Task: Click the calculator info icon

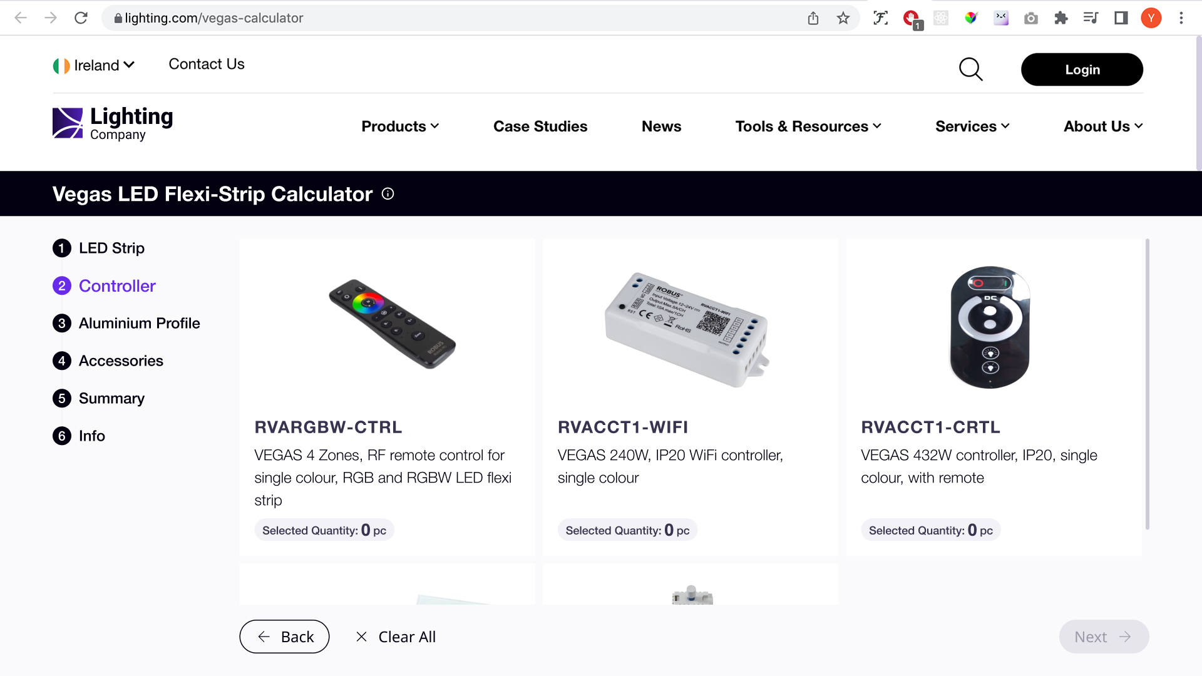Action: click(x=388, y=194)
